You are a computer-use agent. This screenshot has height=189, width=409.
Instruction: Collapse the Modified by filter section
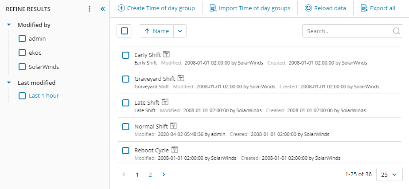click(9, 25)
